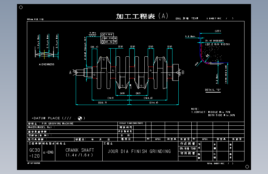
Task: Select the 3.2Rz surface roughness symbol
Action: (x=92, y=34)
